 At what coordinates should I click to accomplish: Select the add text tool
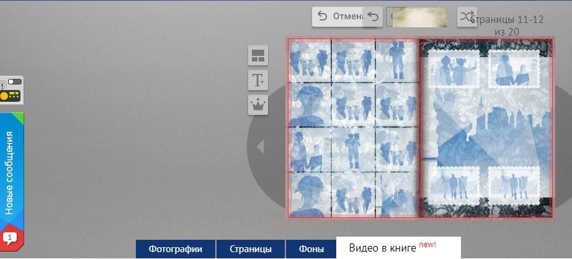click(x=258, y=80)
